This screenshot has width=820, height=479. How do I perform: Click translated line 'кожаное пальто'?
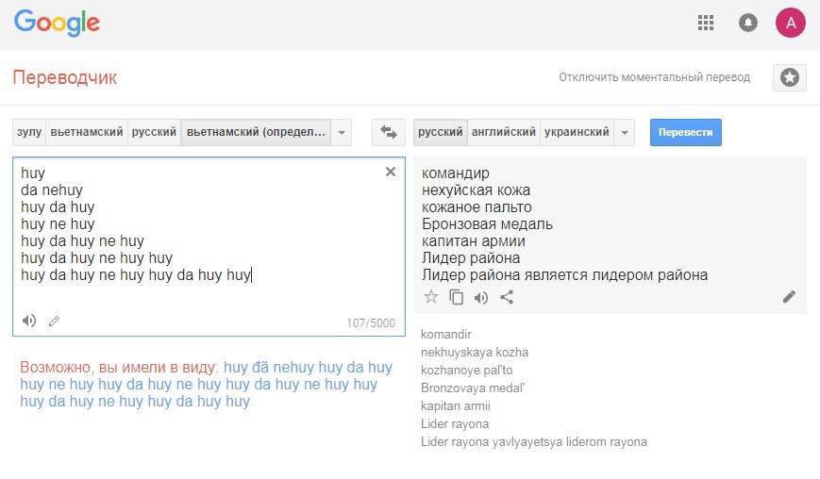pos(477,206)
